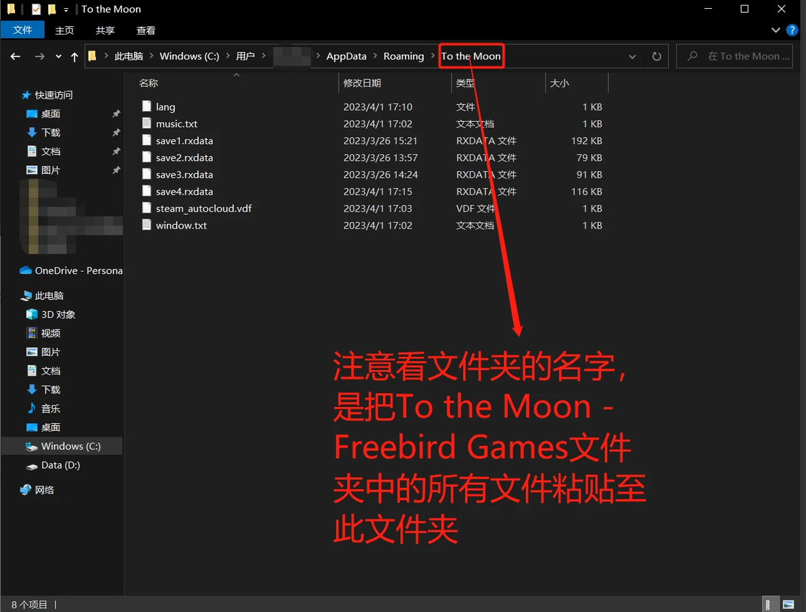
Task: Click the pin icon beside pinned 下载
Action: point(116,133)
